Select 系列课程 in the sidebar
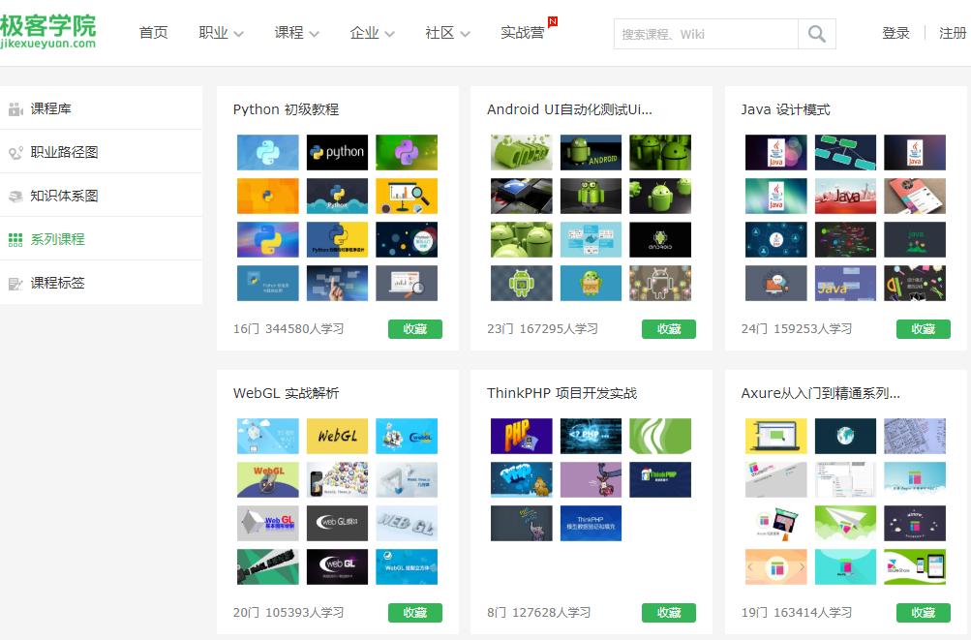 pyautogui.click(x=57, y=239)
